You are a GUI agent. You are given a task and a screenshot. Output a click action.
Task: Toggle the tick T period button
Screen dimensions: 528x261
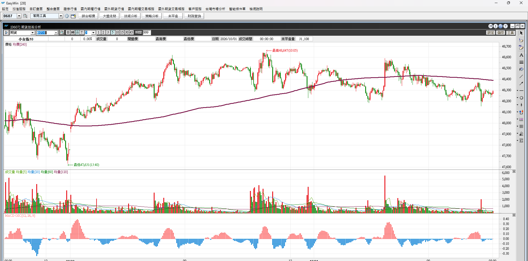pyautogui.click(x=82, y=32)
